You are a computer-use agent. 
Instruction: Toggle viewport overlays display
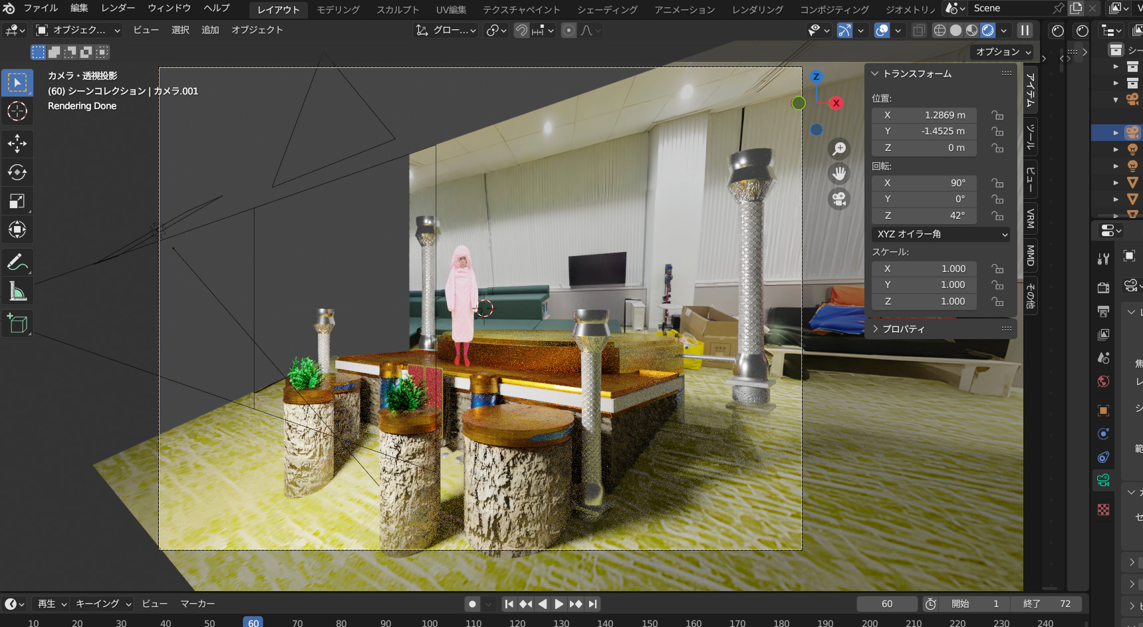coord(882,31)
